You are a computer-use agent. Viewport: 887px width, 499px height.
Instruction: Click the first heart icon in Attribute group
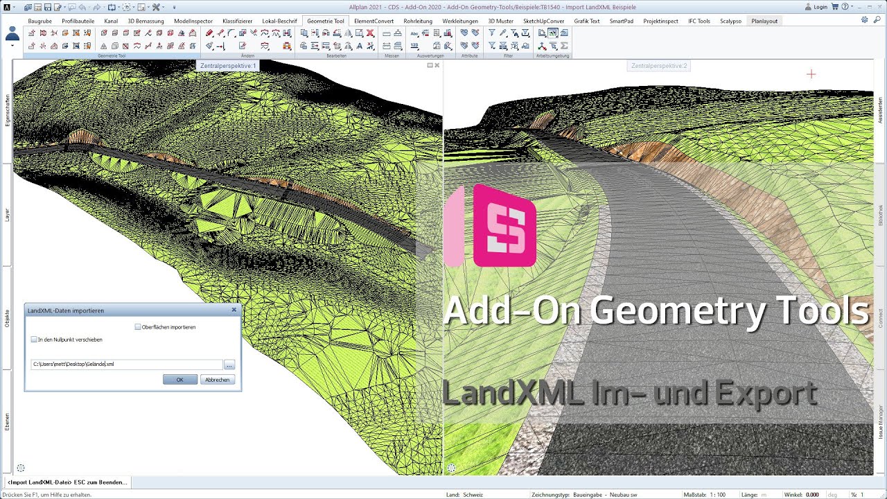(464, 33)
